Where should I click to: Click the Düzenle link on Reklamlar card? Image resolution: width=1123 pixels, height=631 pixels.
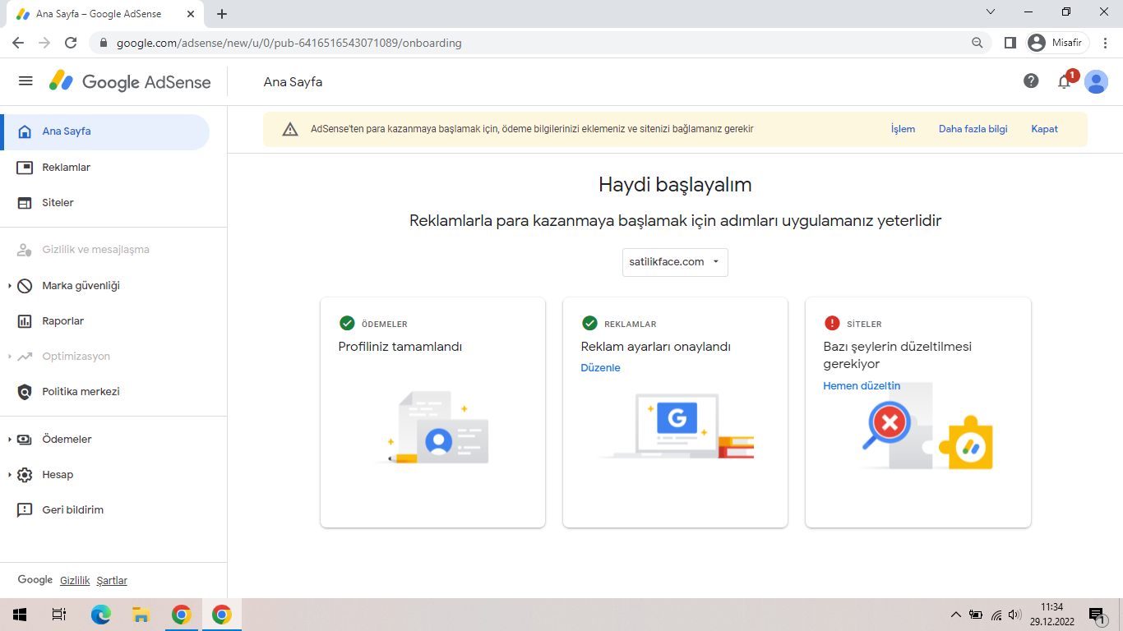tap(600, 368)
